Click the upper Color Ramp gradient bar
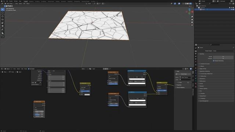Screen dimensions: 235x132 [x=137, y=79]
